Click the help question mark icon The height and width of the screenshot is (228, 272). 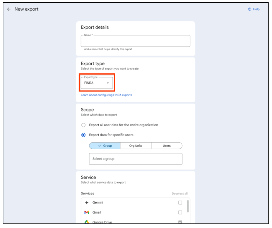(249, 9)
